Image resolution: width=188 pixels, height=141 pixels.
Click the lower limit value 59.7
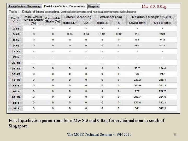click(137, 68)
